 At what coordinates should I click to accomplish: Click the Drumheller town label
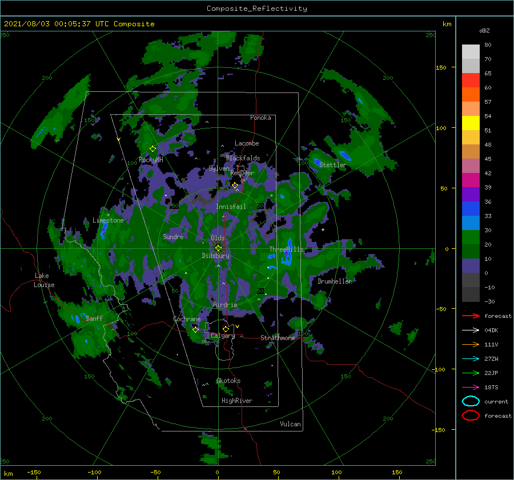pyautogui.click(x=335, y=281)
